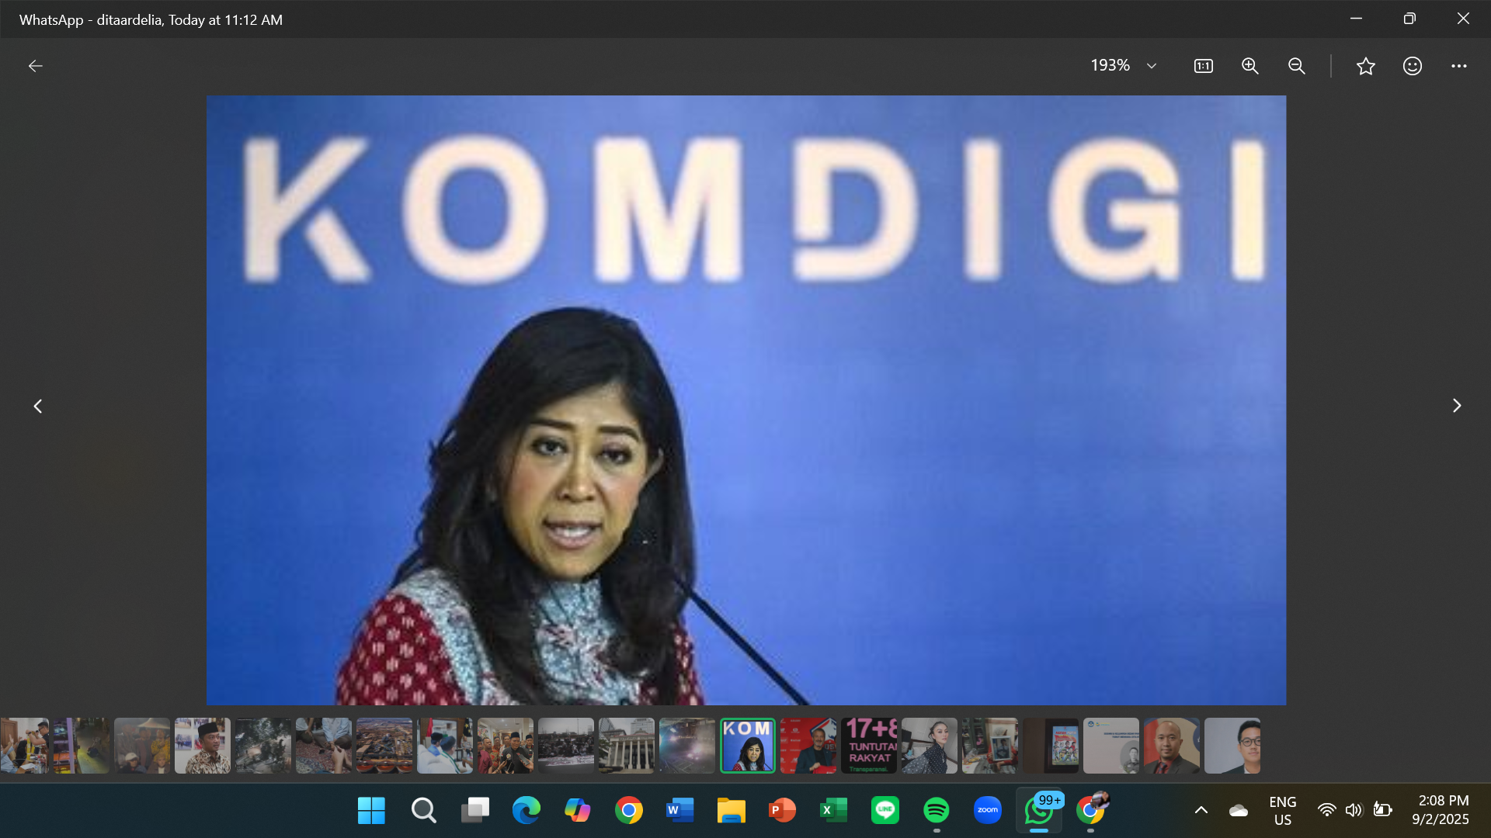Show the next image
The height and width of the screenshot is (838, 1491).
1457,406
